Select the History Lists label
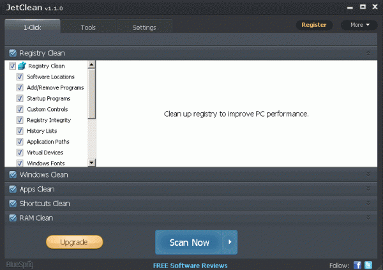The width and height of the screenshot is (383, 270). tap(41, 131)
